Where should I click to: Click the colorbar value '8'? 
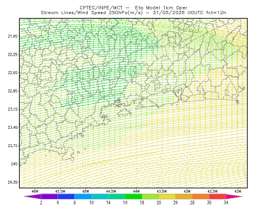74,203
